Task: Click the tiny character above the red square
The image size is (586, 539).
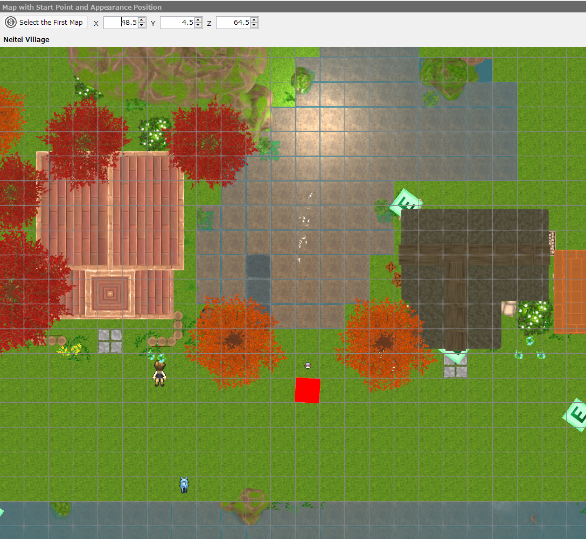Action: click(x=308, y=366)
